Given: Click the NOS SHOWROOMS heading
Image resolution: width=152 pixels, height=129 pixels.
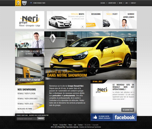Looking at the screenshot, I should tap(27, 90).
